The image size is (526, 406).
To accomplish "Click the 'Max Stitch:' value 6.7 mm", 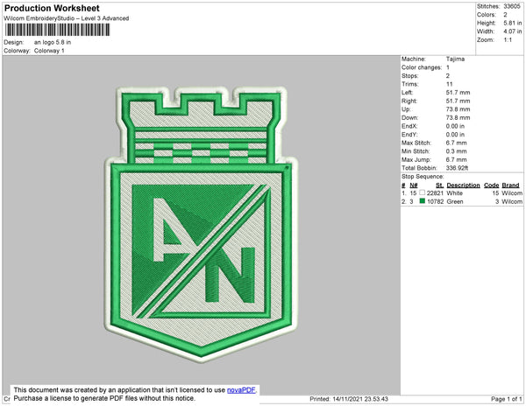I will tap(456, 143).
